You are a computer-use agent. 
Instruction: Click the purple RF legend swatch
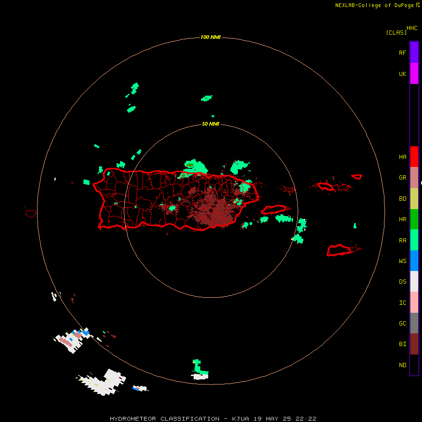[x=414, y=52]
